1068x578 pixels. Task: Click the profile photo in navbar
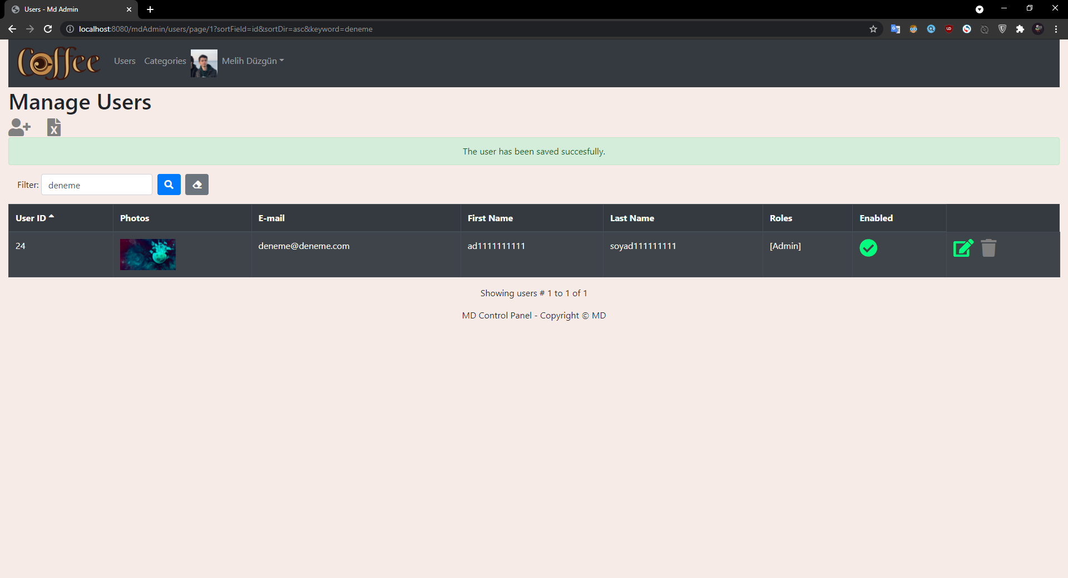[x=204, y=63]
